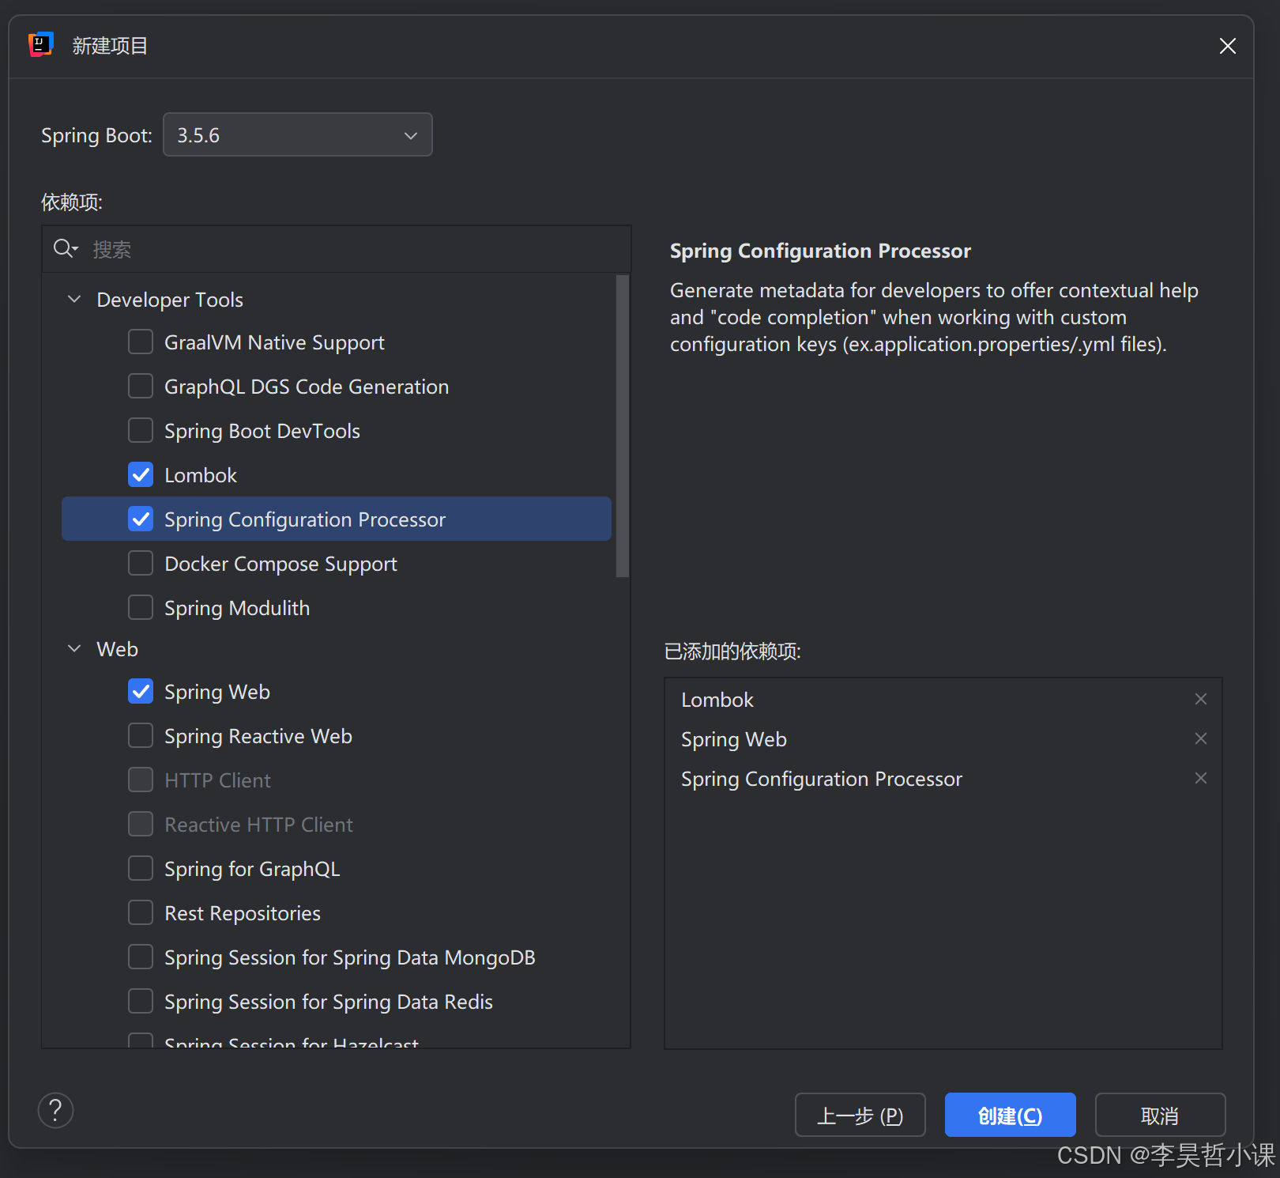Remove Spring Configuration Processor from added list
Screen dimensions: 1280x1178
click(x=1201, y=778)
